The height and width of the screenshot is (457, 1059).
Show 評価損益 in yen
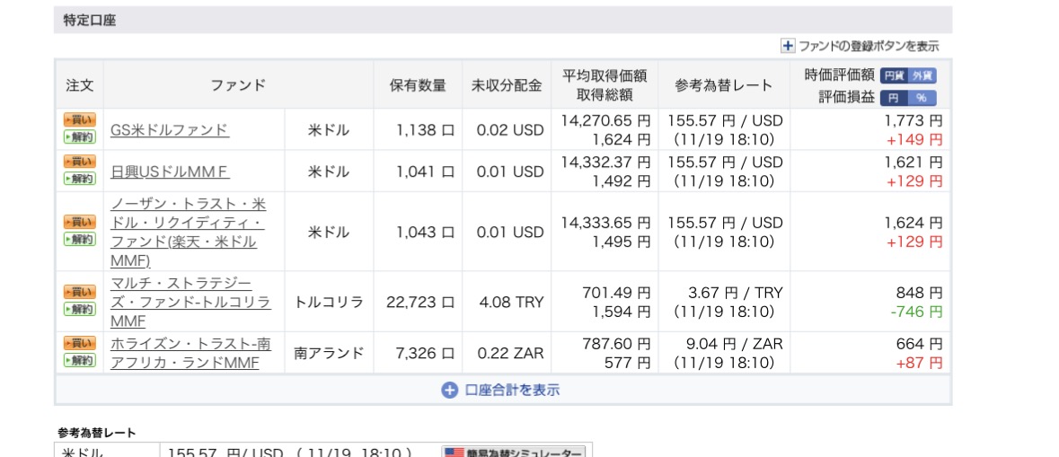(893, 98)
